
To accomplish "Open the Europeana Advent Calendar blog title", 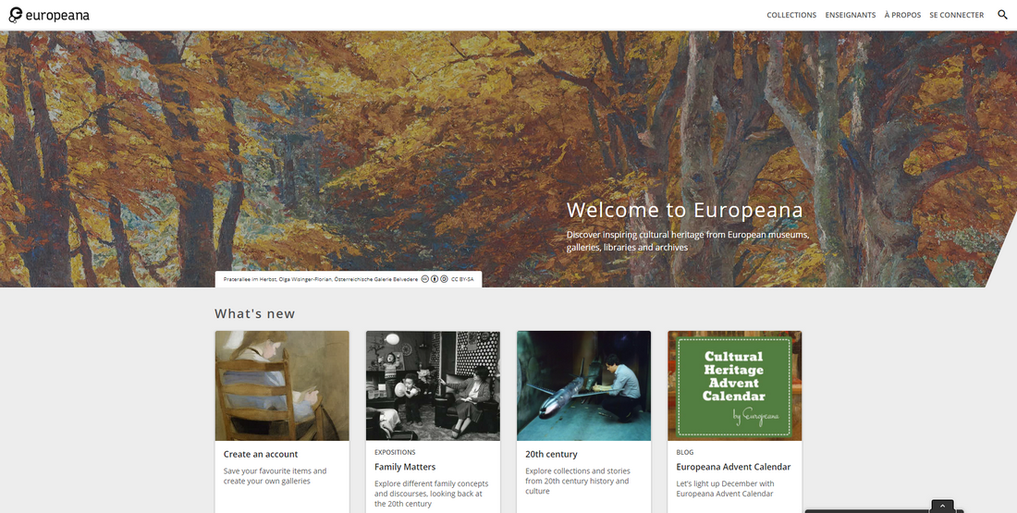I will pyautogui.click(x=733, y=467).
